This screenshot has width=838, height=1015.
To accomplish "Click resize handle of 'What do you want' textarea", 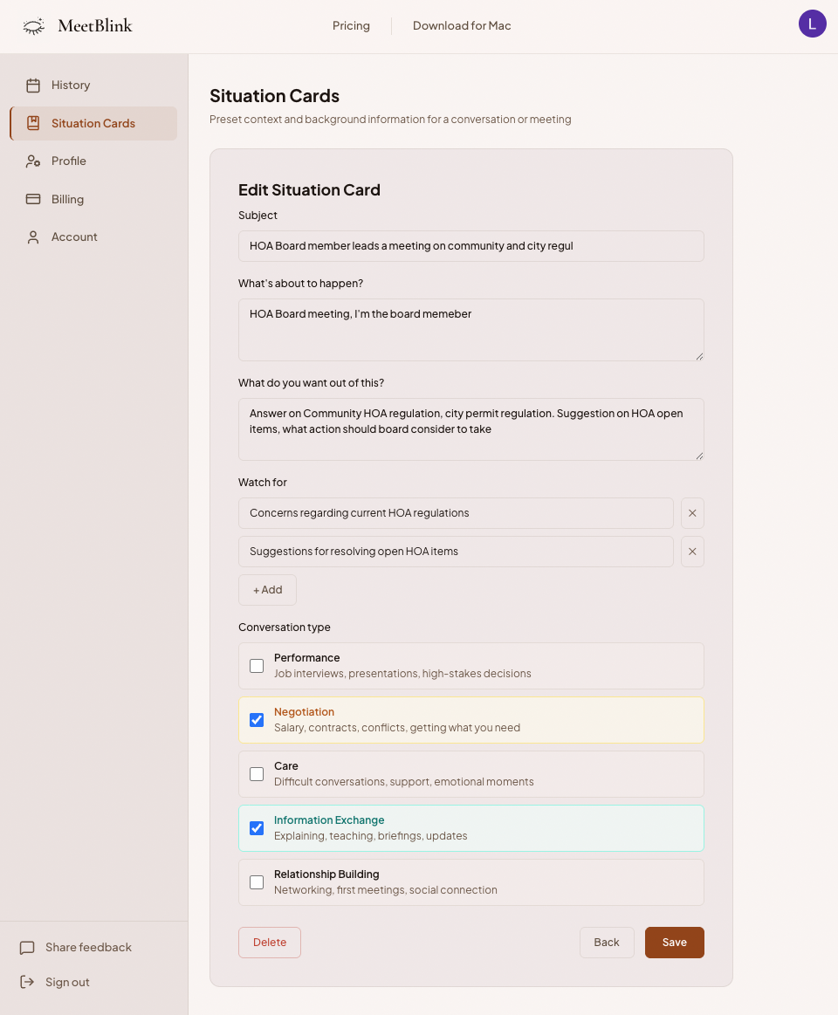I will coord(699,456).
